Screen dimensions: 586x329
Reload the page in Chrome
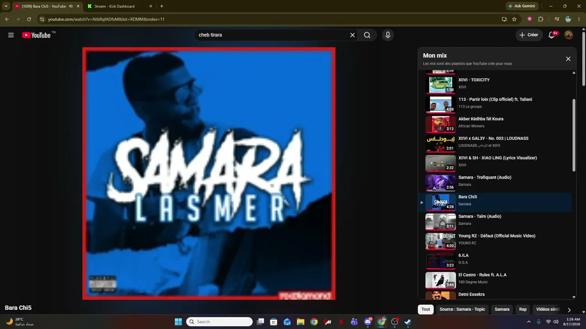click(x=29, y=19)
